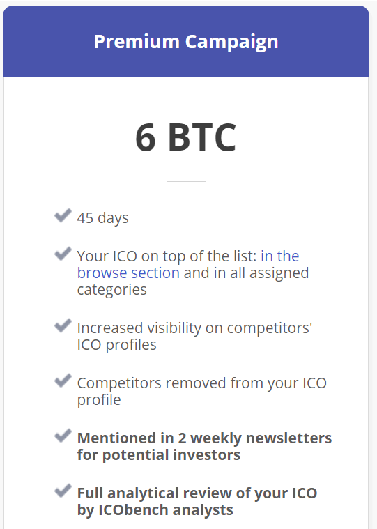Click 'Competitors removed from your ICO' text
The image size is (377, 529).
pyautogui.click(x=202, y=383)
